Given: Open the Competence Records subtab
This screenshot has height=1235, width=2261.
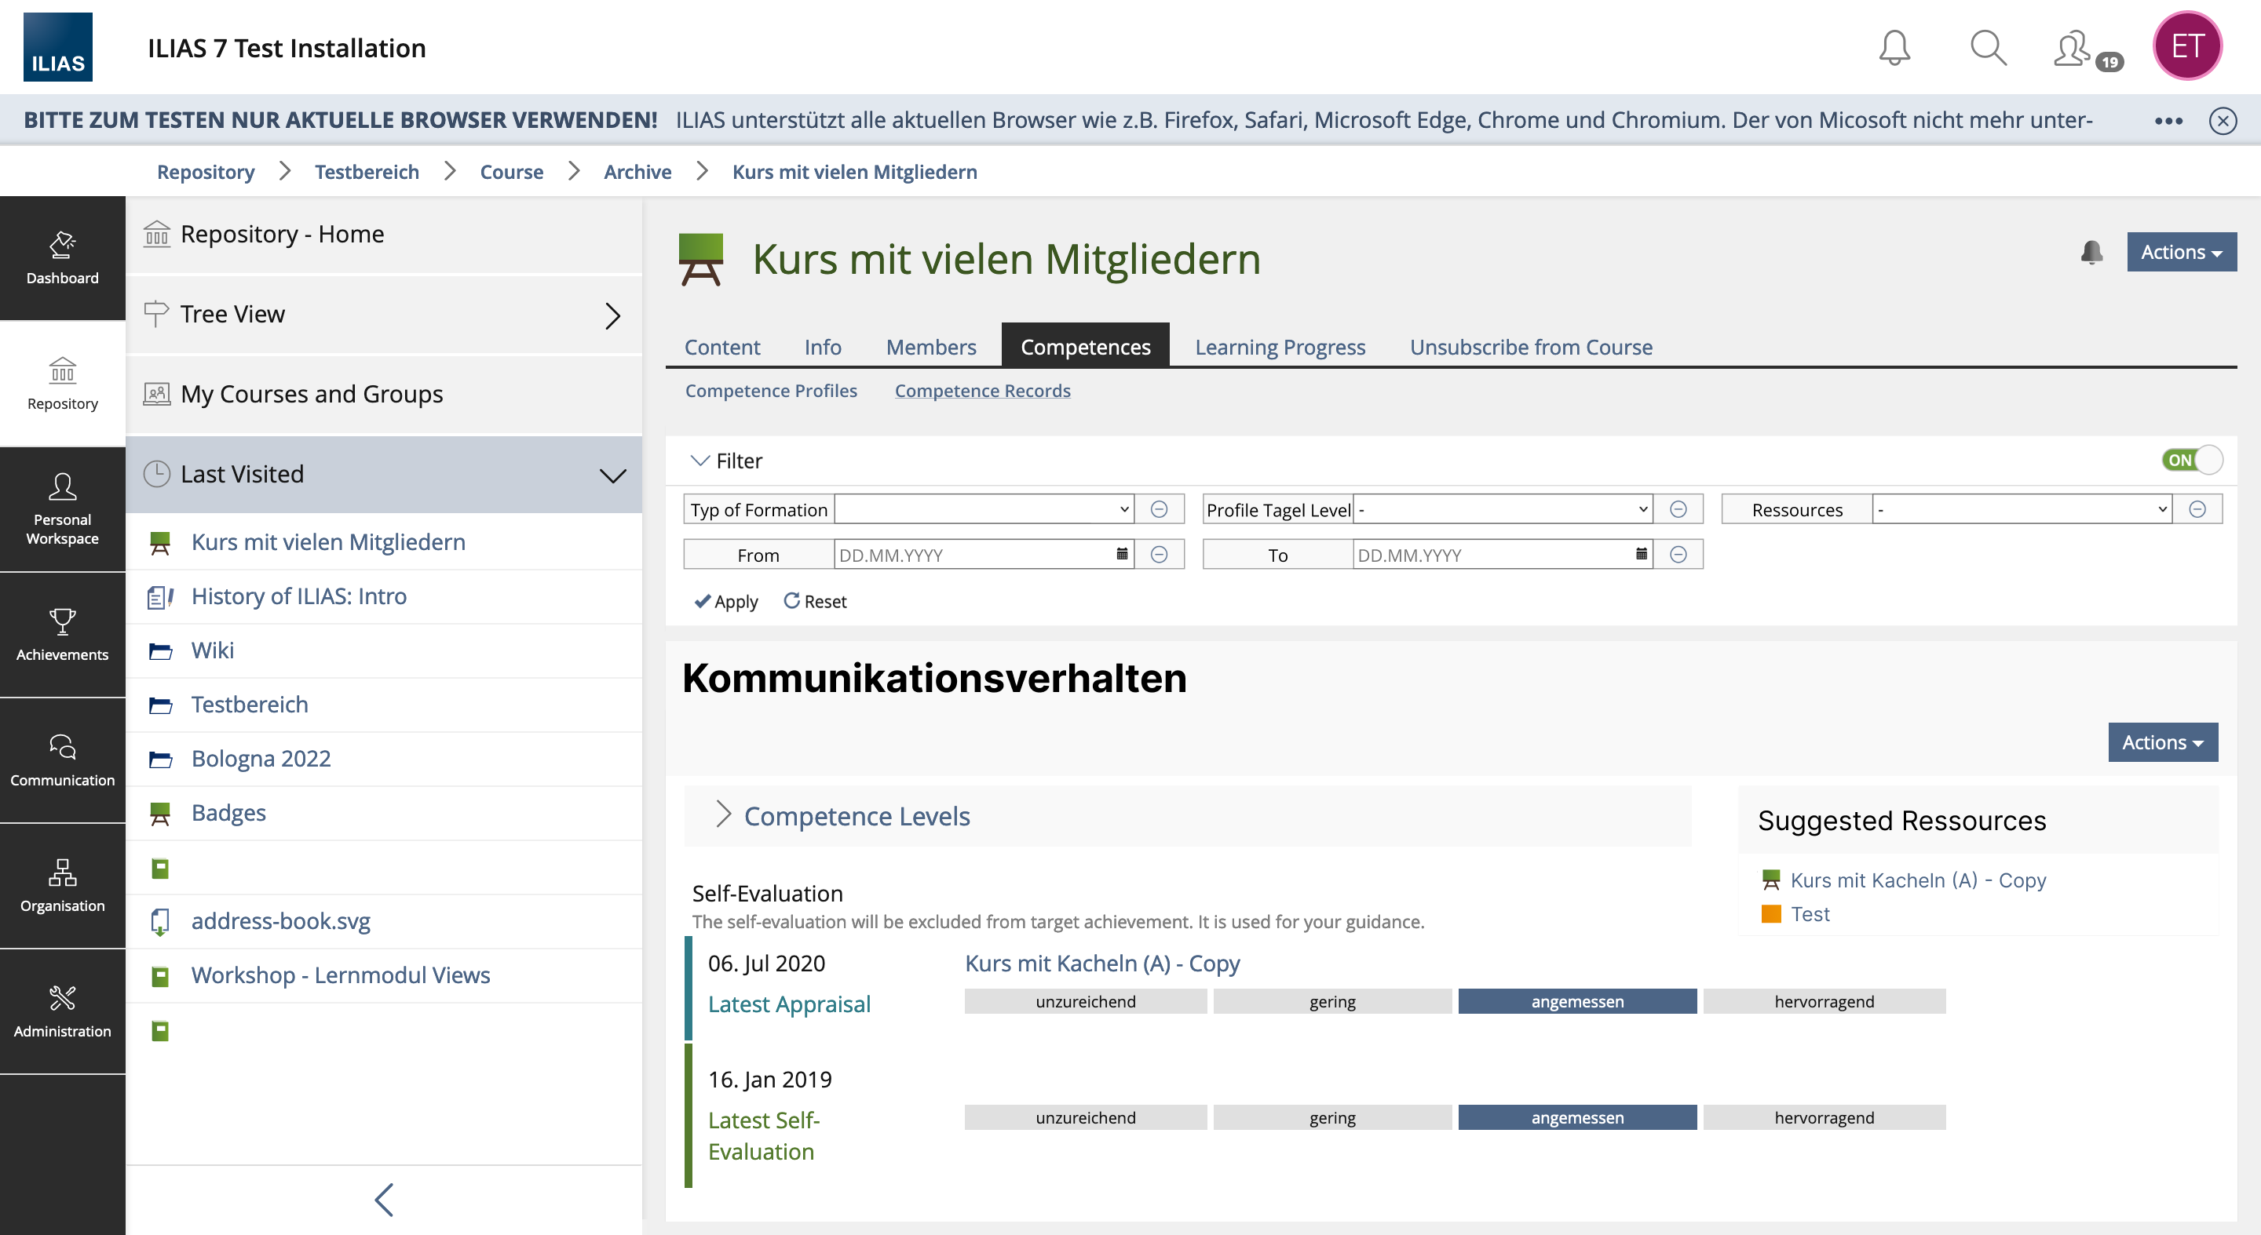Looking at the screenshot, I should tap(982, 390).
